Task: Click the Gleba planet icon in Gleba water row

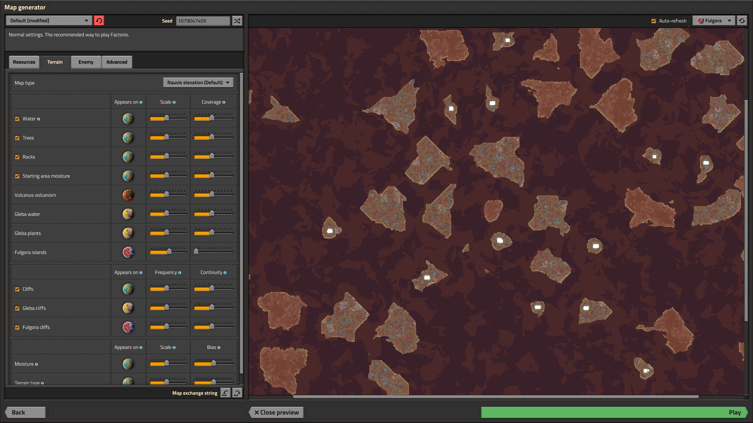Action: pos(128,214)
